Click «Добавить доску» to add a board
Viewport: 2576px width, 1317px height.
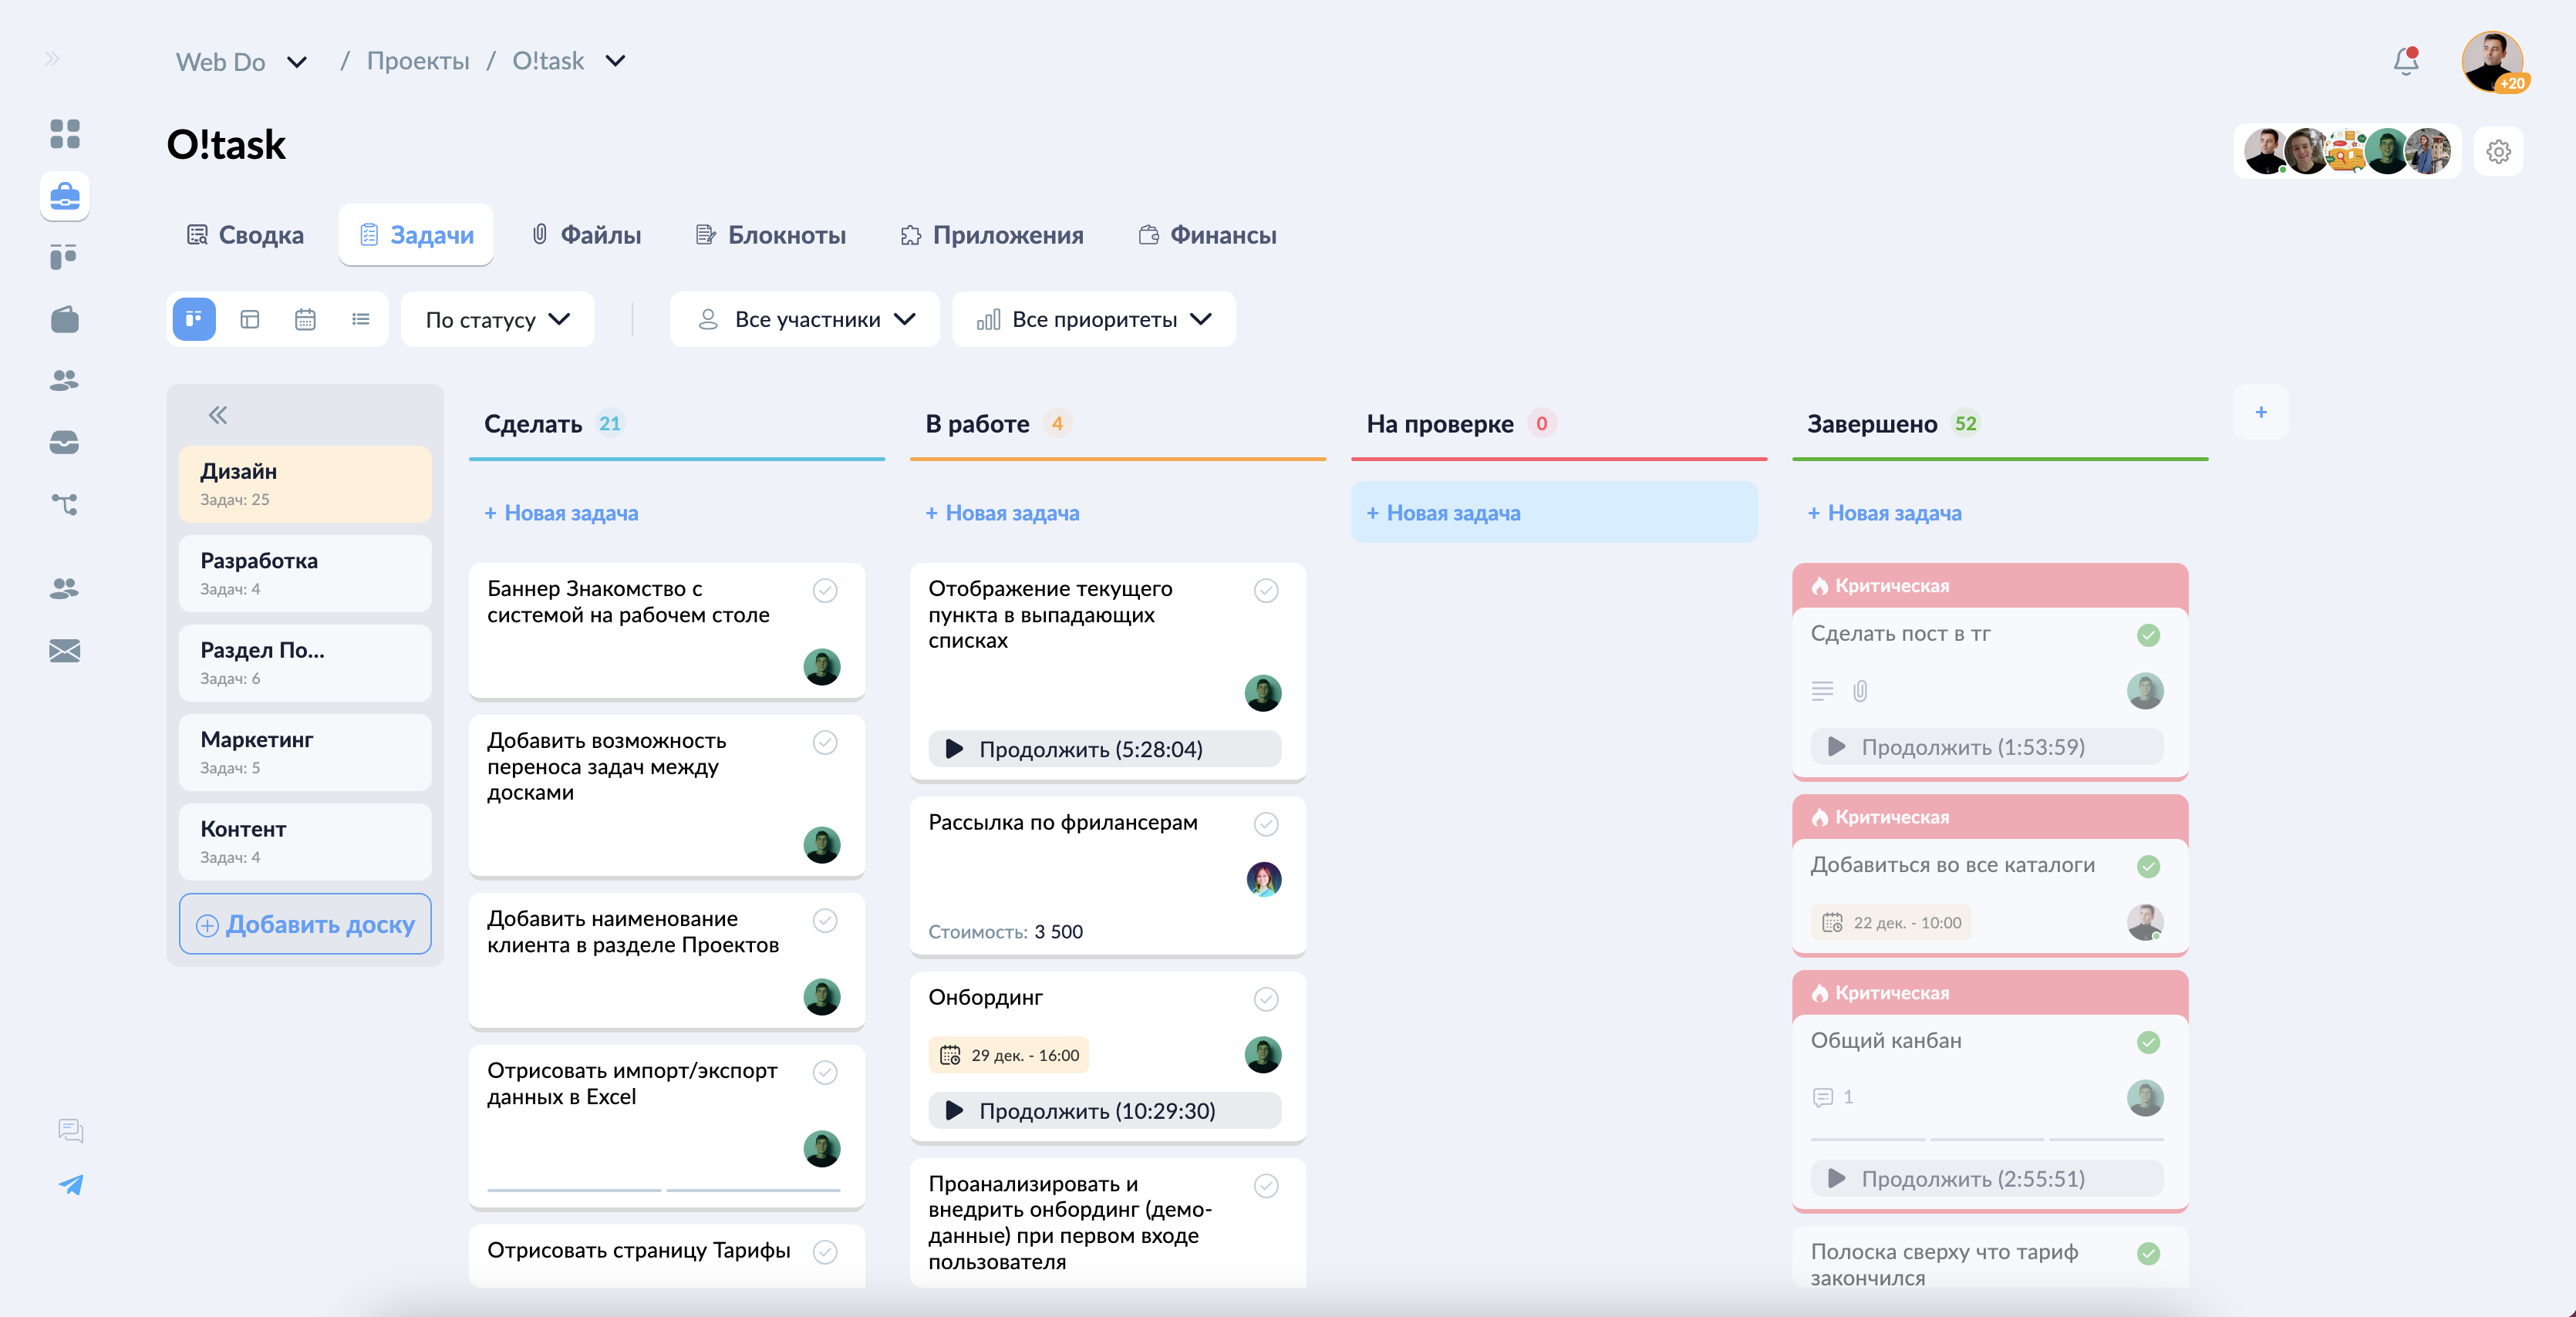305,924
